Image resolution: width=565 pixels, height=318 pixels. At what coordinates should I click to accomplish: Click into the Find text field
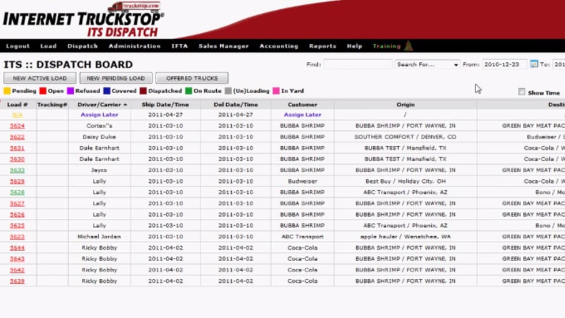point(357,65)
